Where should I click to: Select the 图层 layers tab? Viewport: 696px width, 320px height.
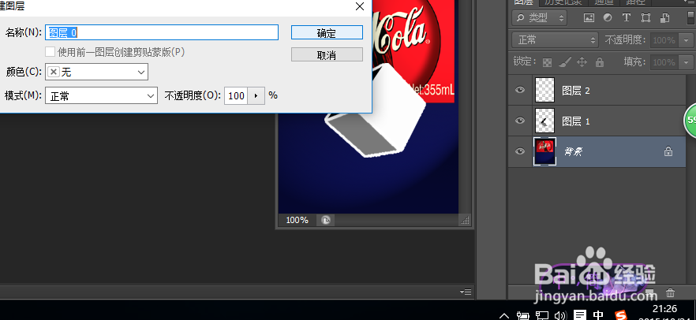[x=523, y=2]
